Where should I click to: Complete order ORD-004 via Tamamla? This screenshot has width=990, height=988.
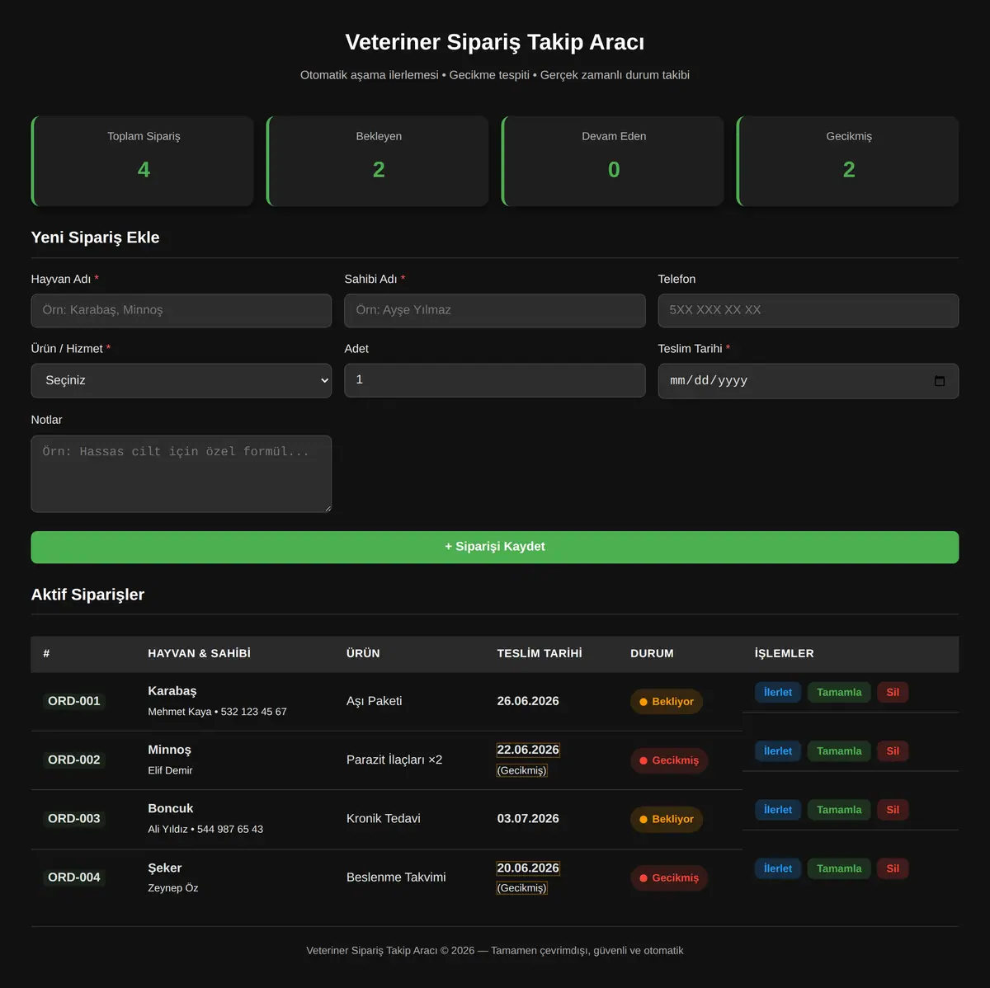(839, 868)
